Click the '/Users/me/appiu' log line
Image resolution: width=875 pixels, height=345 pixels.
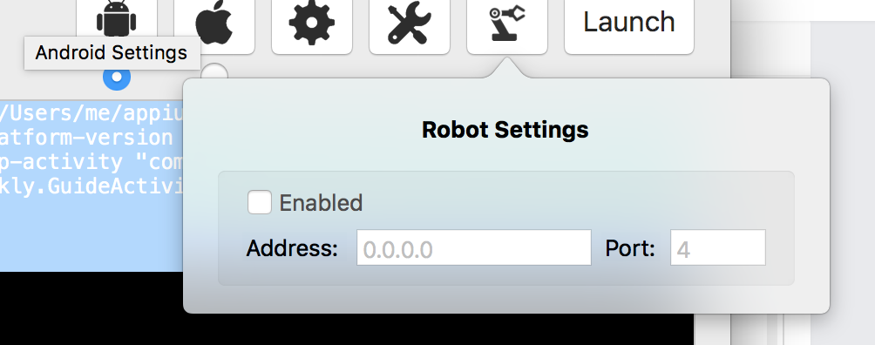pos(92,112)
